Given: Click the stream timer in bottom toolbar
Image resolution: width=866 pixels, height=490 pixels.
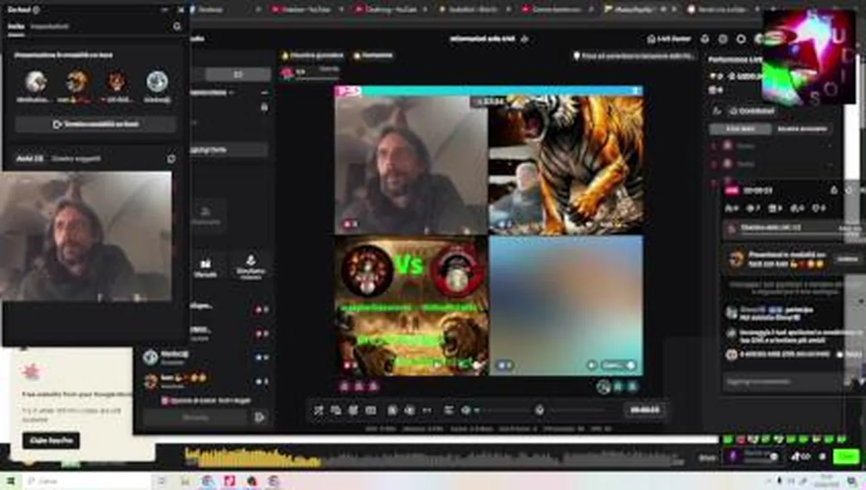Looking at the screenshot, I should tap(644, 410).
